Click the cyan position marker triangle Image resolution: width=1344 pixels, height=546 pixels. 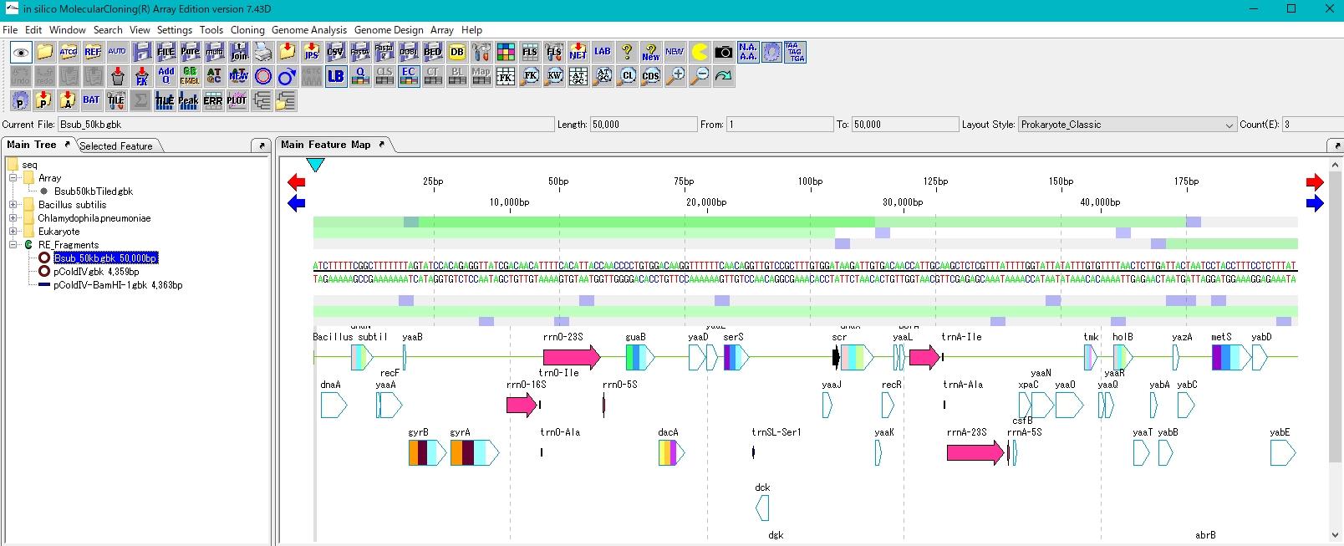pos(315,165)
